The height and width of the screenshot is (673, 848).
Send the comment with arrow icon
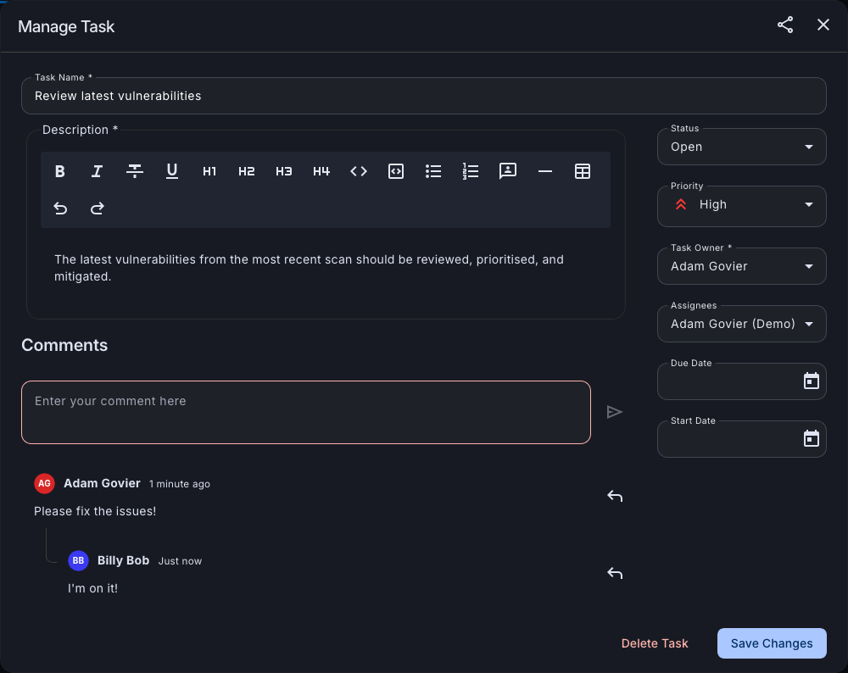(614, 412)
